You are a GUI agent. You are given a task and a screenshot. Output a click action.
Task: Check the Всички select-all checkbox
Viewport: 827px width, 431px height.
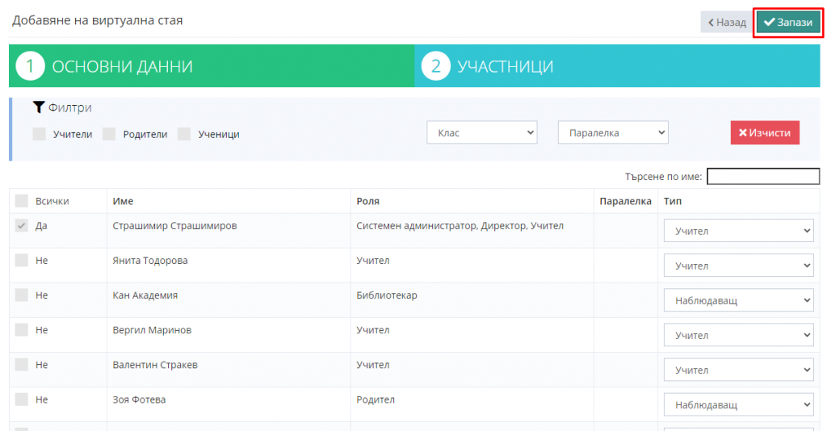point(22,201)
